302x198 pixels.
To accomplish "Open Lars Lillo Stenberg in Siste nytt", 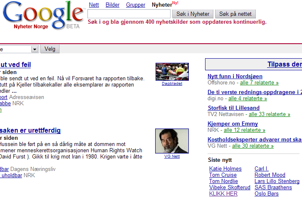I will coord(277,181).
